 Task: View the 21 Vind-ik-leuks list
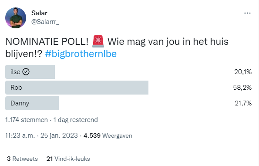click(x=68, y=159)
